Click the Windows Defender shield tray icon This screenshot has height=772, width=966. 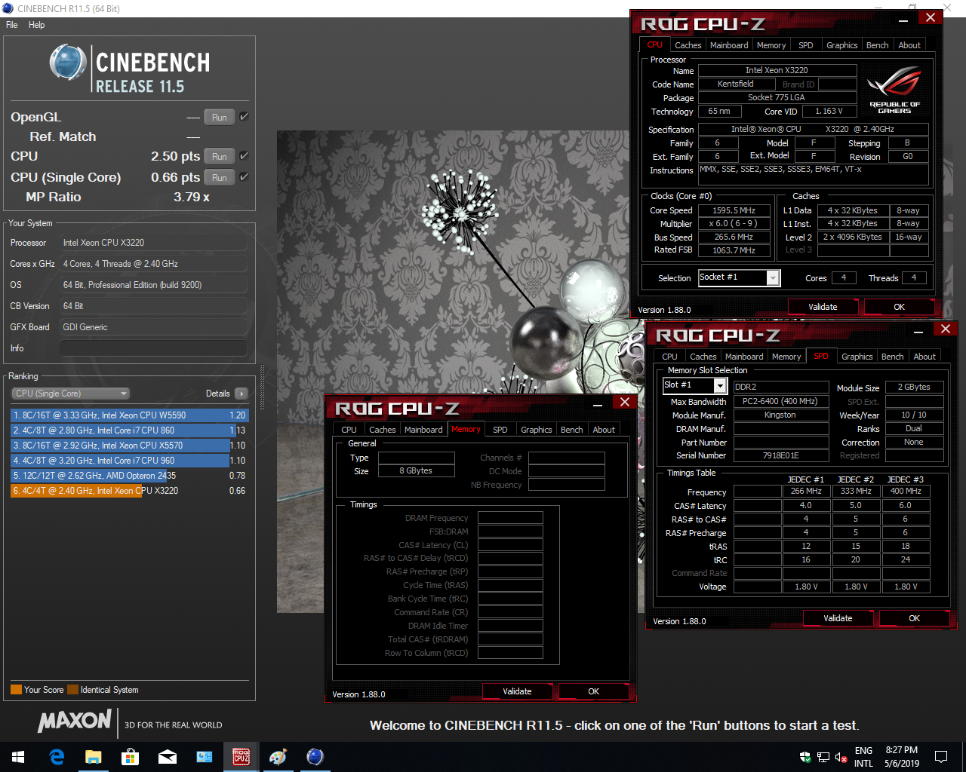tap(805, 757)
